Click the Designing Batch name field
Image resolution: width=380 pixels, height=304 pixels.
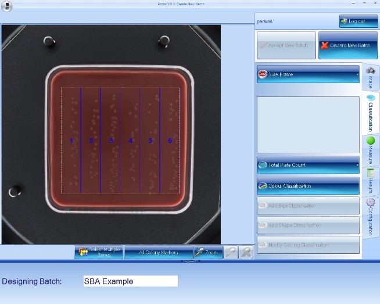pos(130,281)
